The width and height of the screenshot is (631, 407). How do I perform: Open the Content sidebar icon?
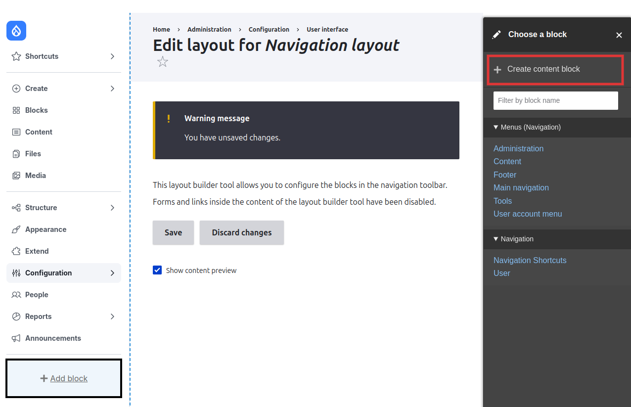point(15,132)
